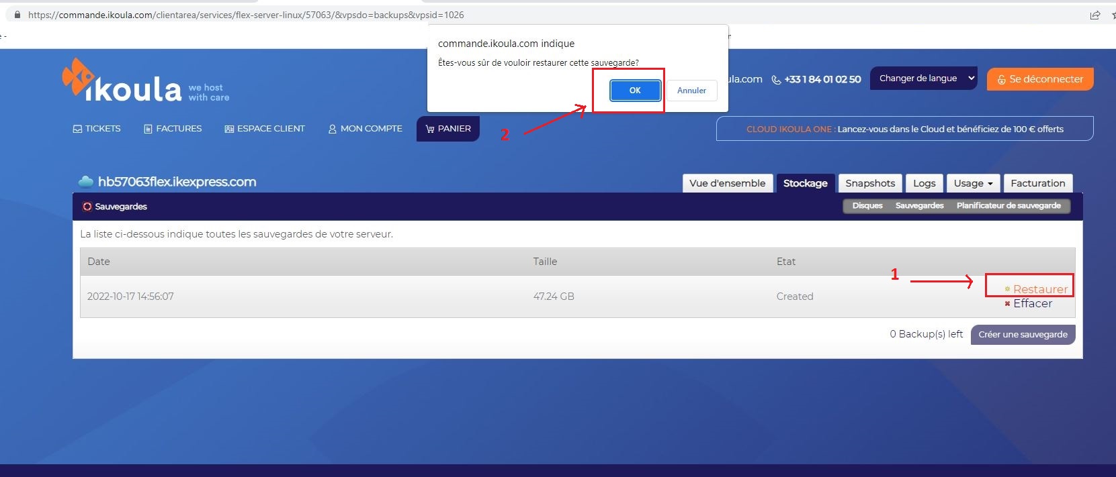Screen dimensions: 1116x477
Task: Click the URL in the address bar
Action: [x=246, y=15]
